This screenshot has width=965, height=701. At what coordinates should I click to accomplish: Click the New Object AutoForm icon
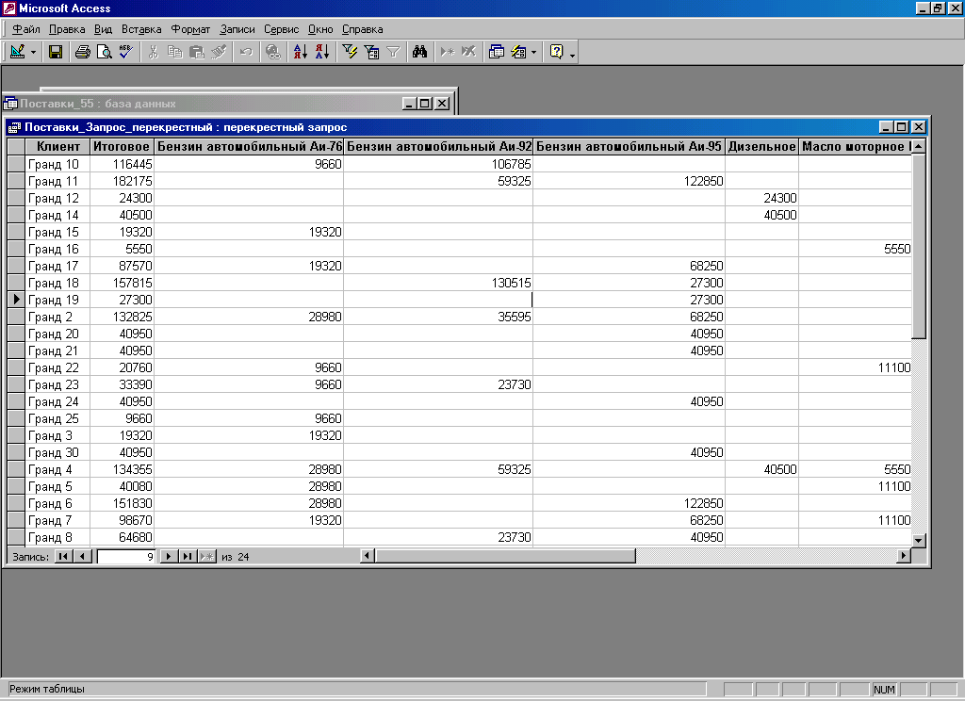519,52
